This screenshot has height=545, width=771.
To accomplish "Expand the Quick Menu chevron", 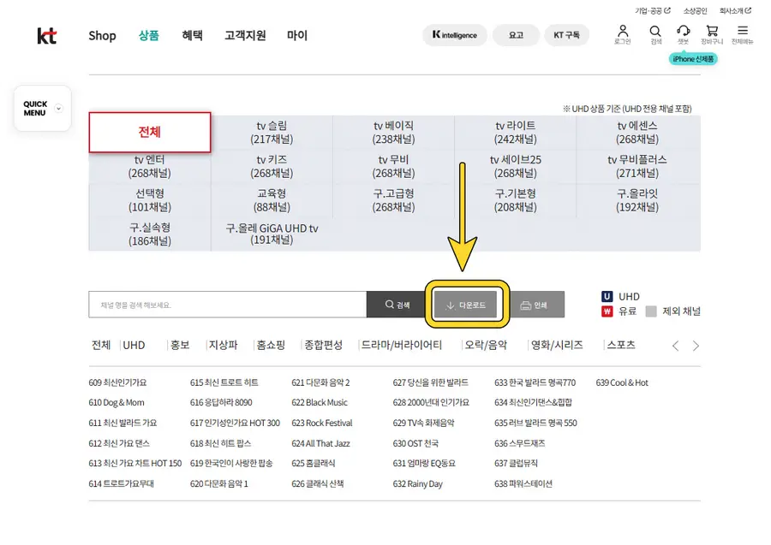I will 58,109.
